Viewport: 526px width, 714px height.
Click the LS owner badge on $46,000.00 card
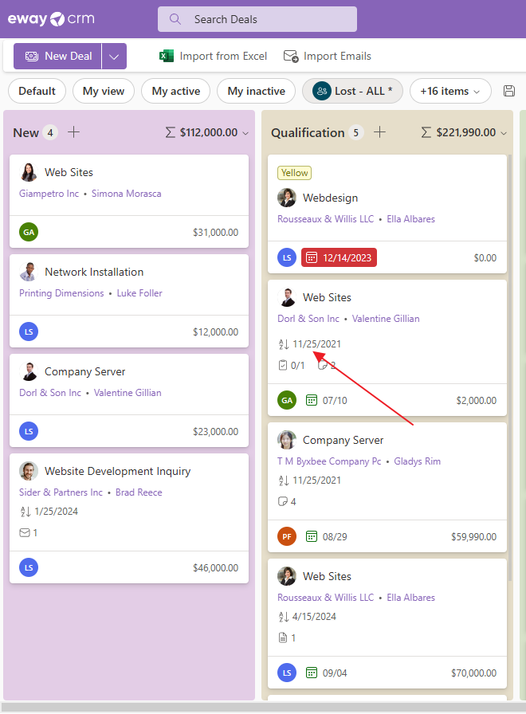[x=29, y=568]
